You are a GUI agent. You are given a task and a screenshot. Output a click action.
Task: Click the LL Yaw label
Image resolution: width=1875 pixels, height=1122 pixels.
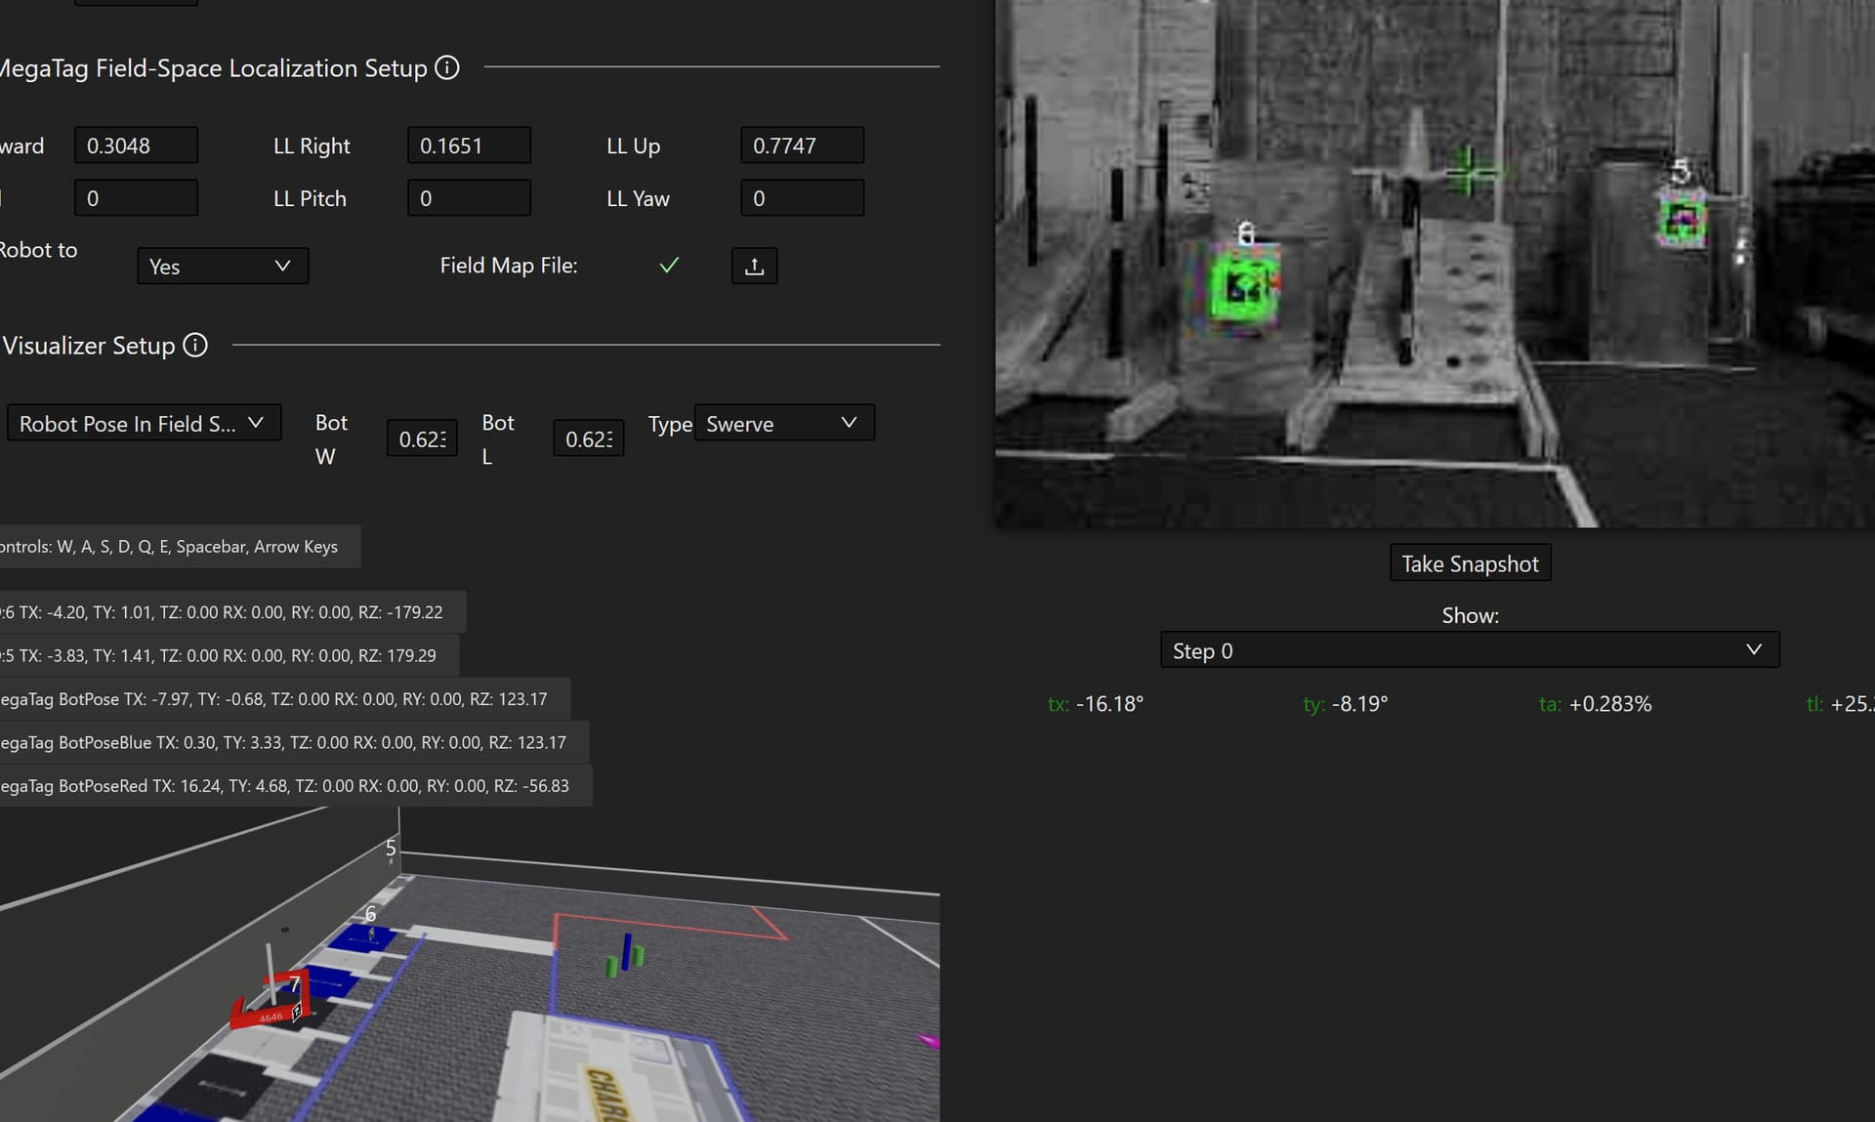click(638, 198)
